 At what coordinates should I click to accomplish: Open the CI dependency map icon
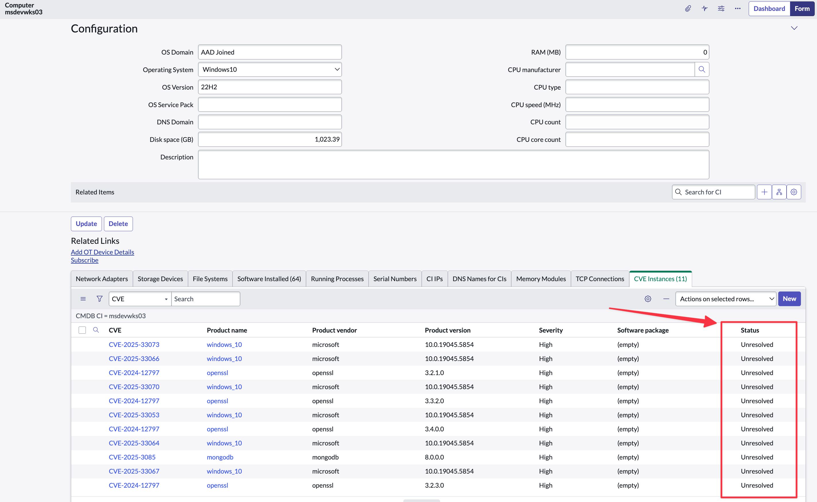779,192
